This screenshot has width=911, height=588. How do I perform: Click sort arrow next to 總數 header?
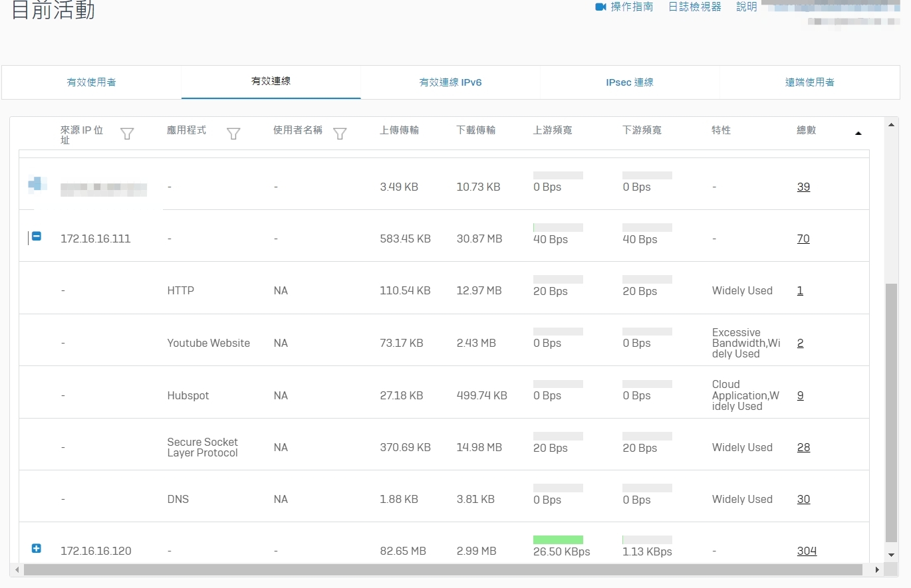tap(858, 134)
